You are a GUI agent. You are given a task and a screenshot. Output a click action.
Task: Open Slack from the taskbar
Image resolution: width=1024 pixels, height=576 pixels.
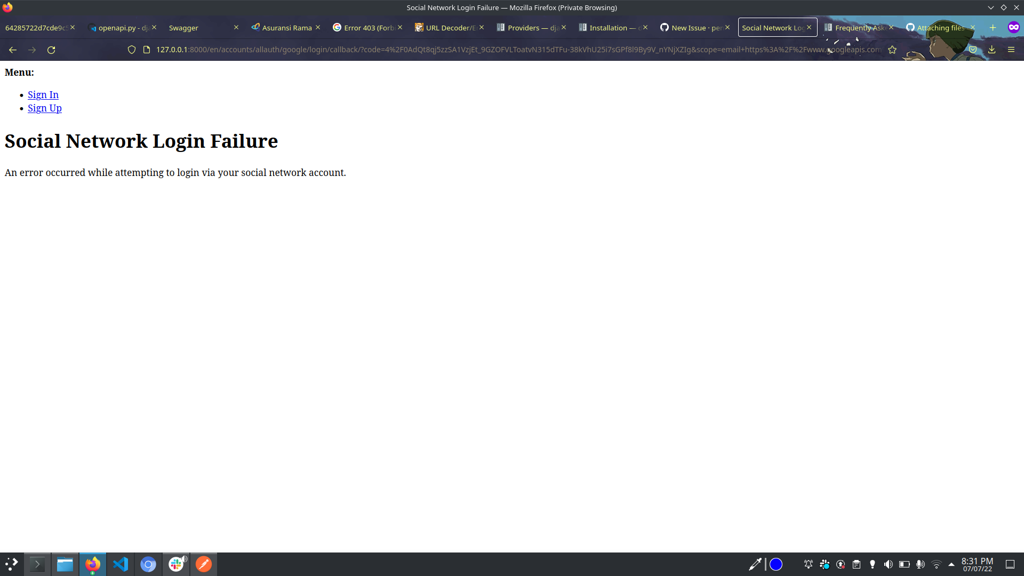click(x=176, y=564)
